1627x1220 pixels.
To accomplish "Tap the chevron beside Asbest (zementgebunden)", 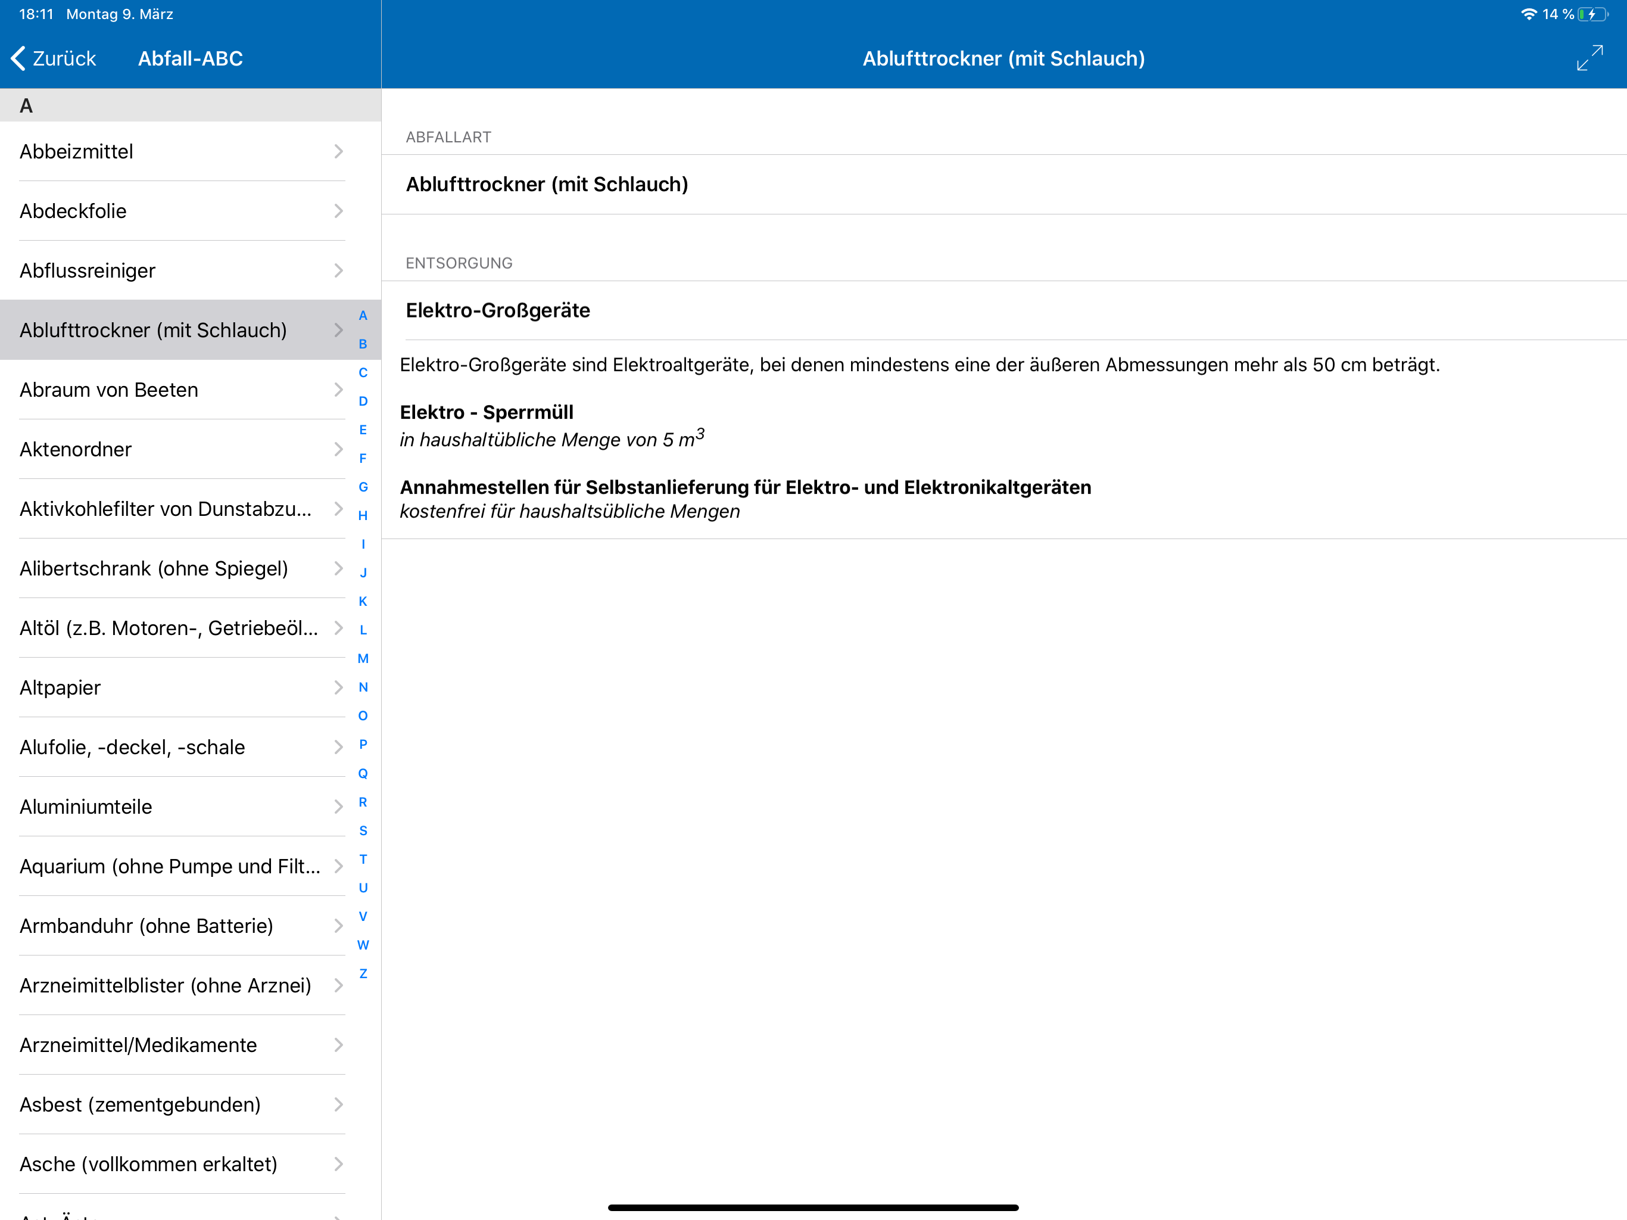I will click(338, 1105).
